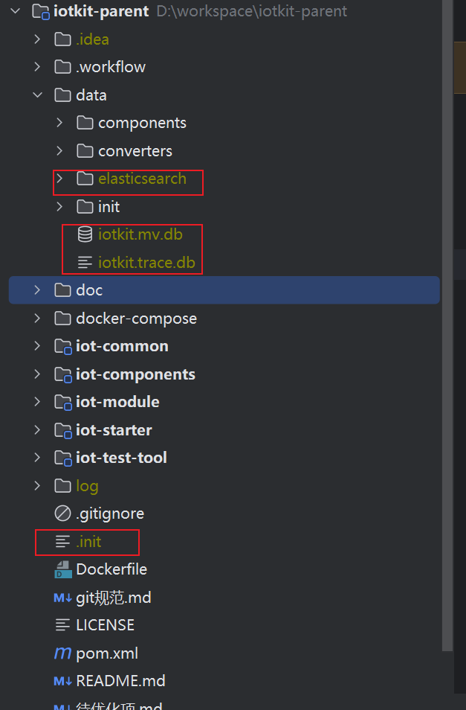Screen dimensions: 466x710
Task: Click the iotkit.trace.db text file icon
Action: (85, 262)
